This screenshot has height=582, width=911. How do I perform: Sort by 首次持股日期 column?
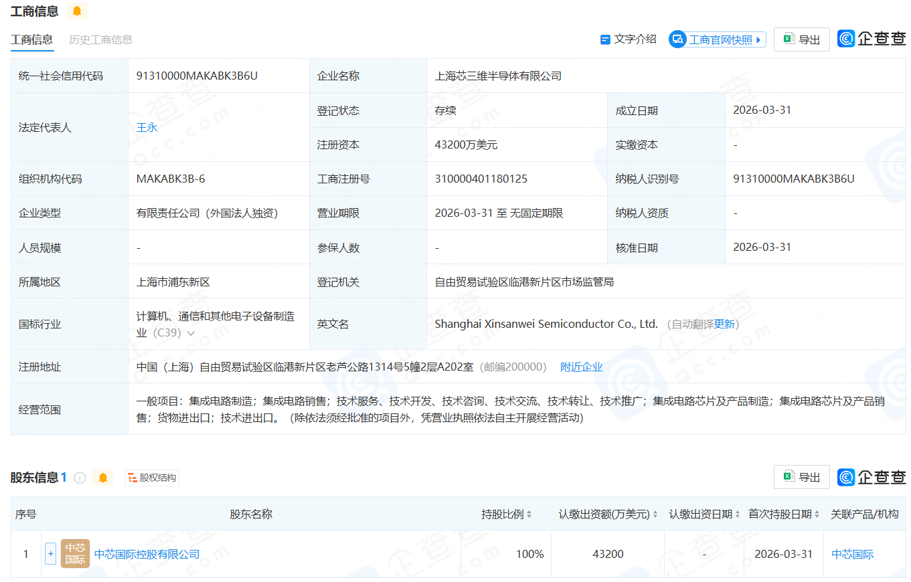[817, 514]
